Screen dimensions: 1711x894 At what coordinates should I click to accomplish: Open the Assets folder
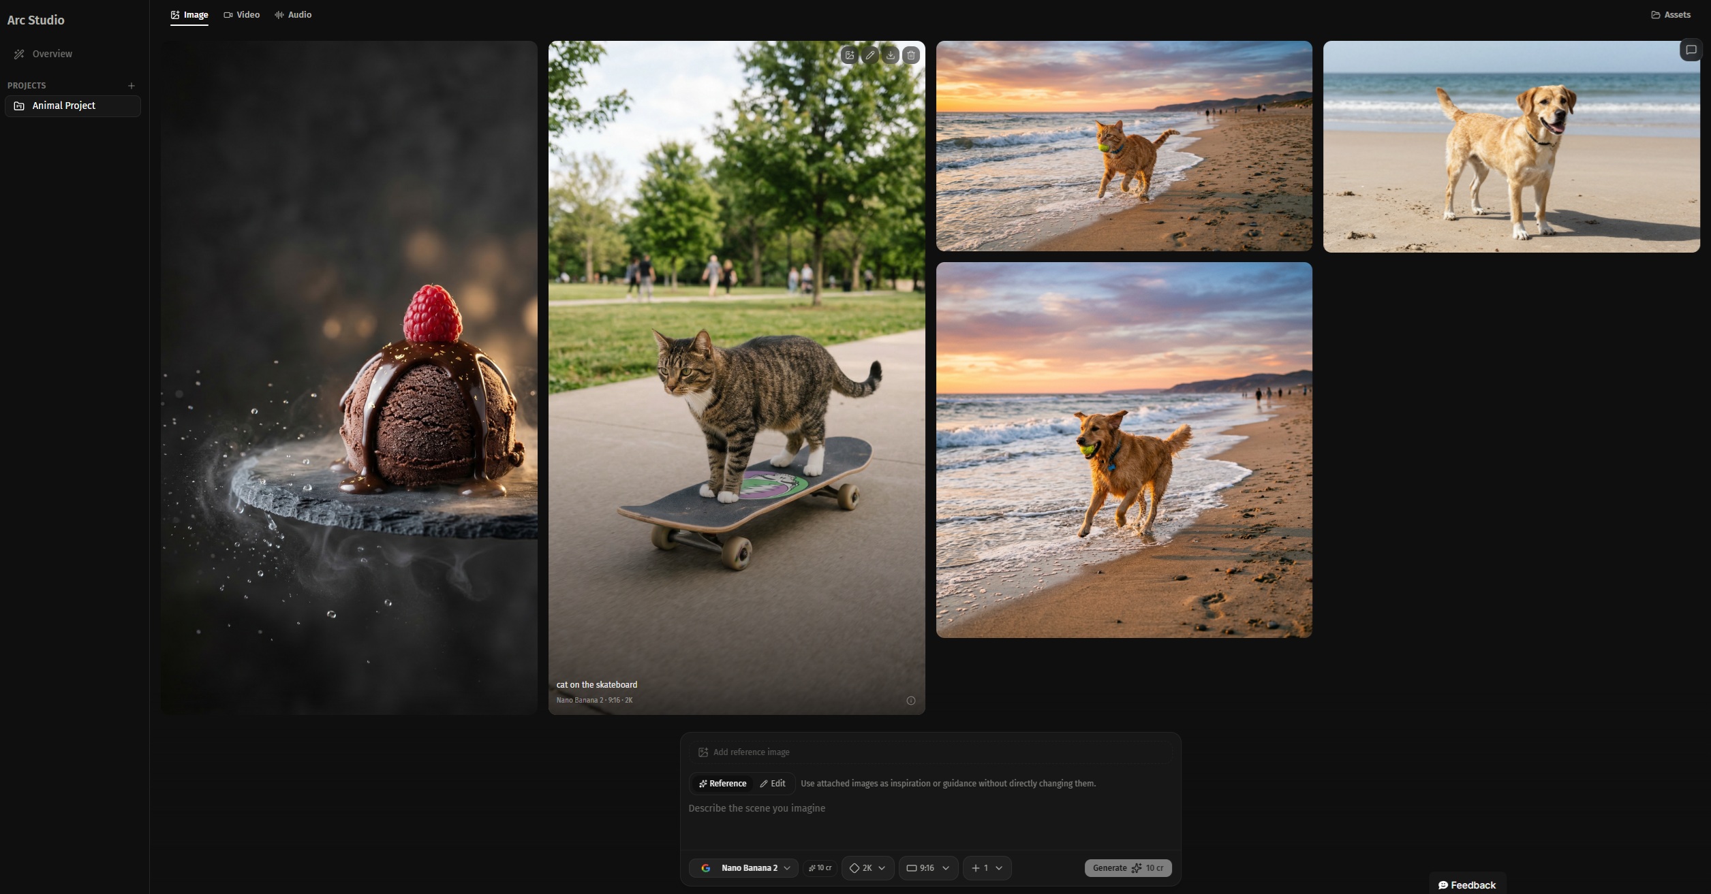pos(1670,15)
